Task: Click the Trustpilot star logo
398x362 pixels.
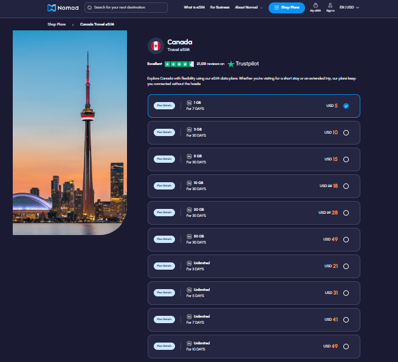Action: click(231, 64)
